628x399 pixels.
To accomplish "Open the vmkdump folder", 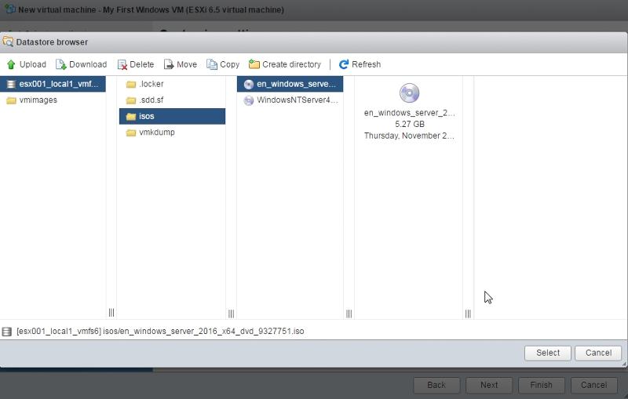I will tap(156, 132).
